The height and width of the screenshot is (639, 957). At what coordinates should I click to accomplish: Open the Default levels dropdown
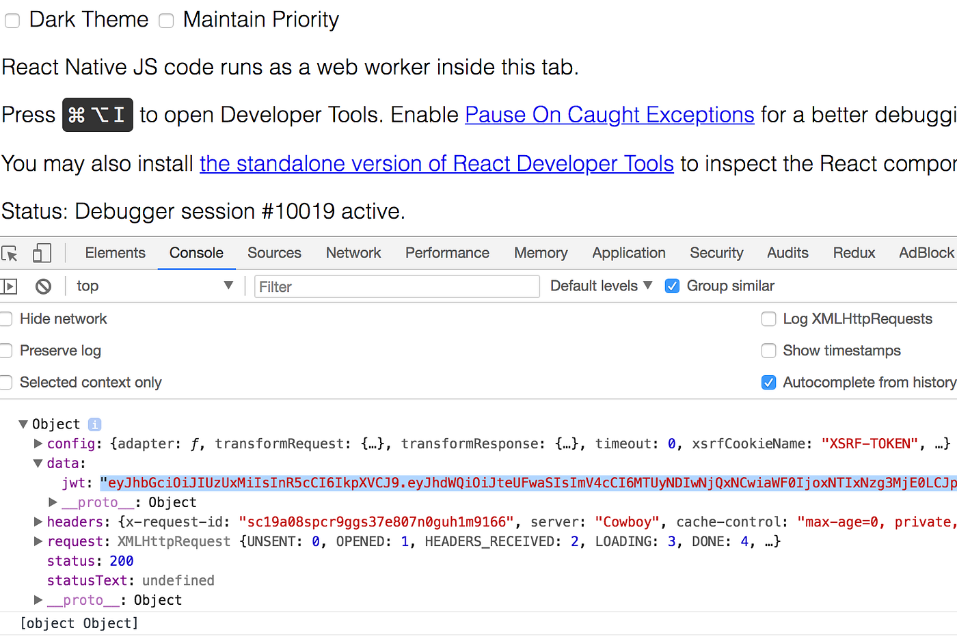tap(602, 286)
